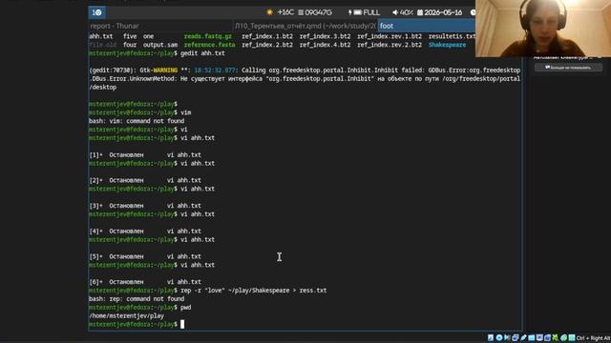611x343 pixels.
Task: Click the /home/msterentjev/play path output
Action: click(x=126, y=316)
